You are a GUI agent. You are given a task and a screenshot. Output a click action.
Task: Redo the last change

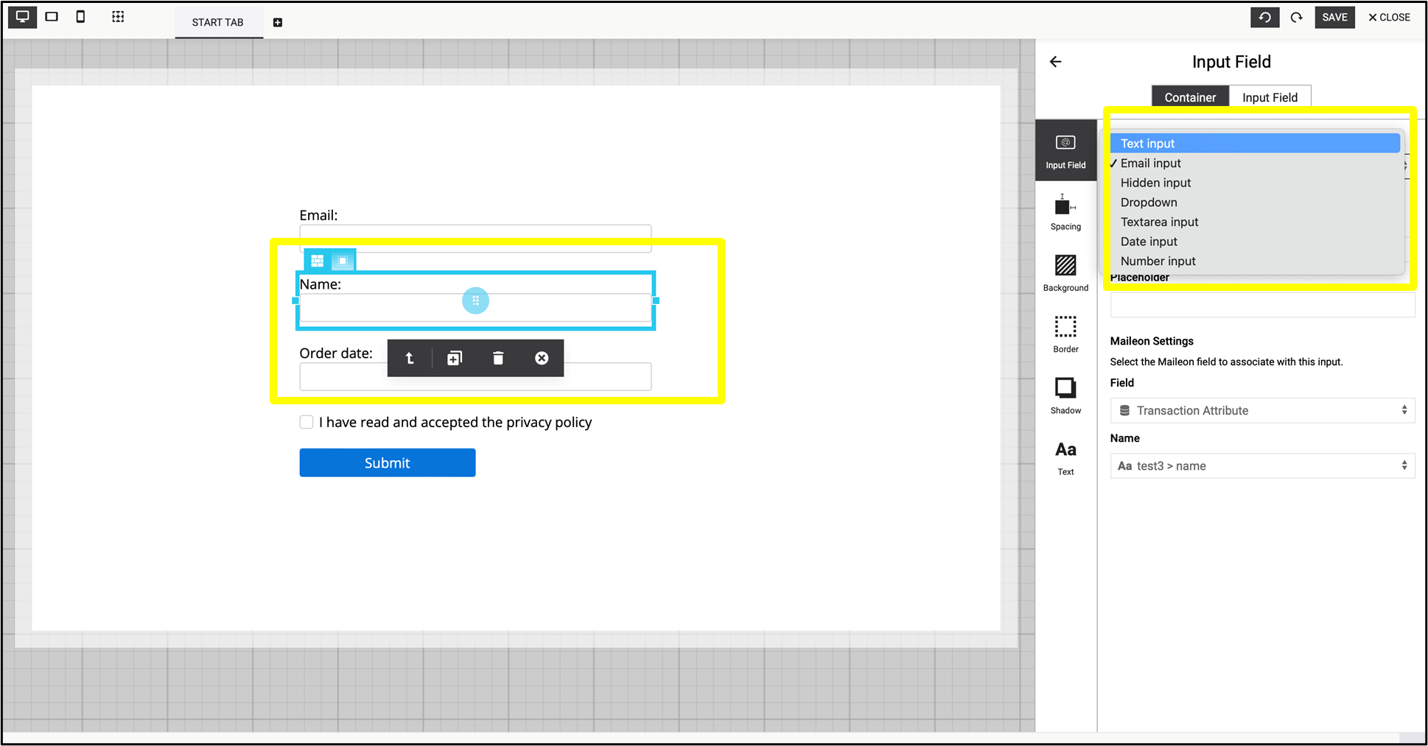click(1296, 17)
